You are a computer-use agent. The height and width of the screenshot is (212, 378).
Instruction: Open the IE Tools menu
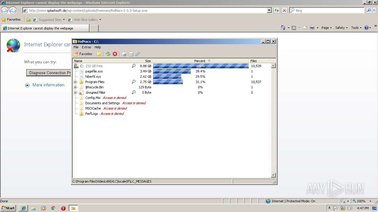click(x=356, y=28)
